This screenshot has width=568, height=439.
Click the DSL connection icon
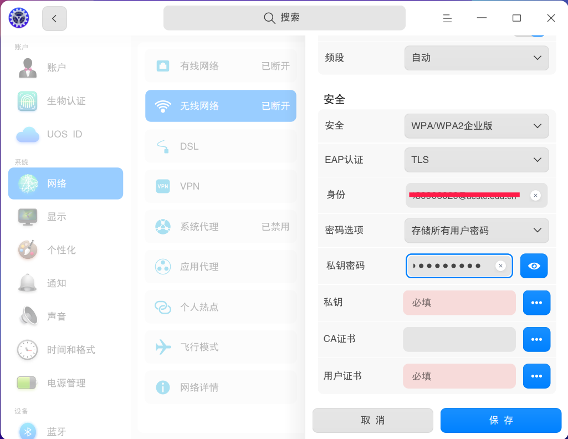(x=163, y=146)
